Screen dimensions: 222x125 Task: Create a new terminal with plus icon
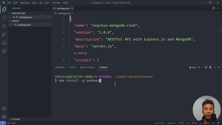tap(199, 67)
